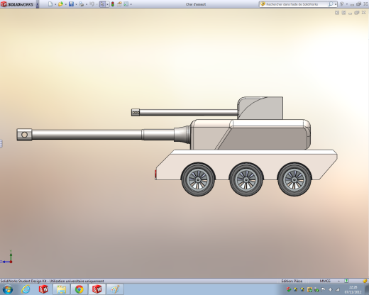Open the Windows Start button
Screen dimensions: 369x295
coord(8,289)
